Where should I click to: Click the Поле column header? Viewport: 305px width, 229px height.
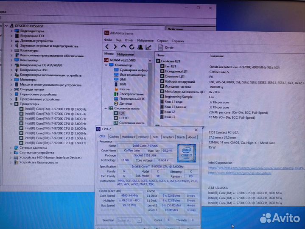tap(160, 55)
